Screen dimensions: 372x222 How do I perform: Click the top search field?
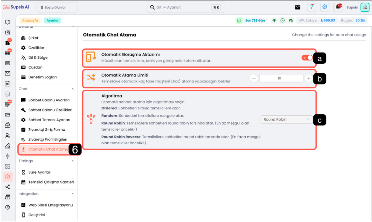pyautogui.click(x=185, y=7)
